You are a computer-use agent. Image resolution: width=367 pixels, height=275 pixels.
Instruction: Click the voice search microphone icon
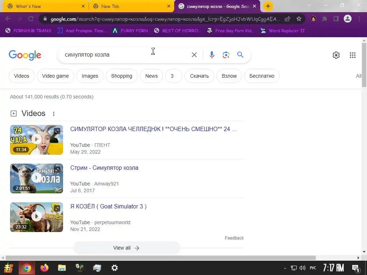click(x=211, y=55)
